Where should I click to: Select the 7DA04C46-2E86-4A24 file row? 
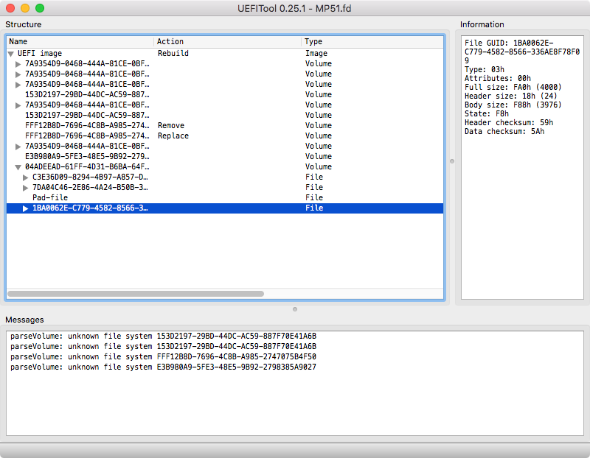(225, 187)
